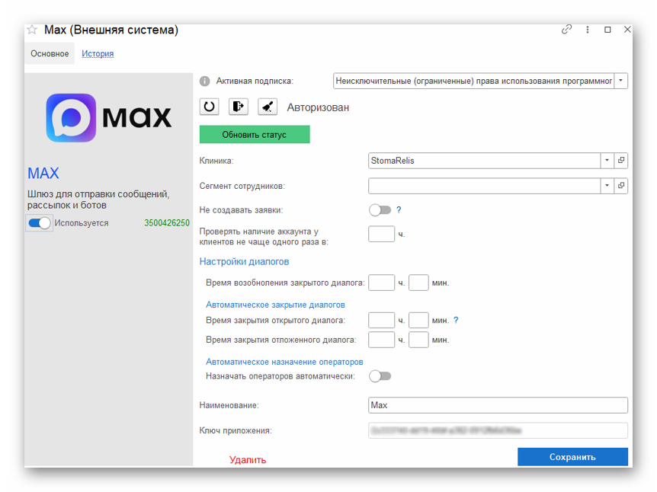Click the refresh authorization icon button

[209, 107]
